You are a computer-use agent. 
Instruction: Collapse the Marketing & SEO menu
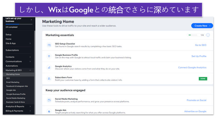pos(30,70)
